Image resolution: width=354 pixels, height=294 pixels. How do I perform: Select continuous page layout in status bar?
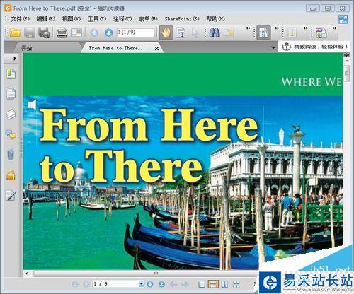(x=213, y=284)
